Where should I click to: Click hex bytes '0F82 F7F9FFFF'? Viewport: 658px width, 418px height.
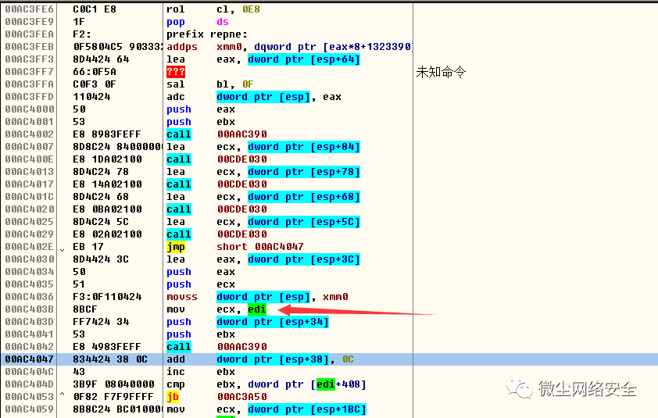[x=113, y=397]
